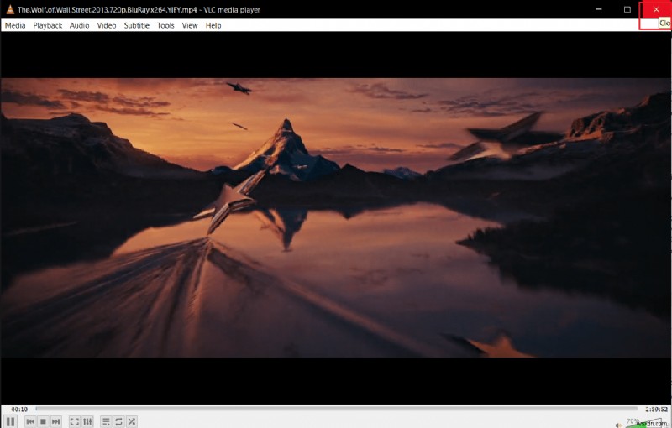Pause the movie playback

11,421
